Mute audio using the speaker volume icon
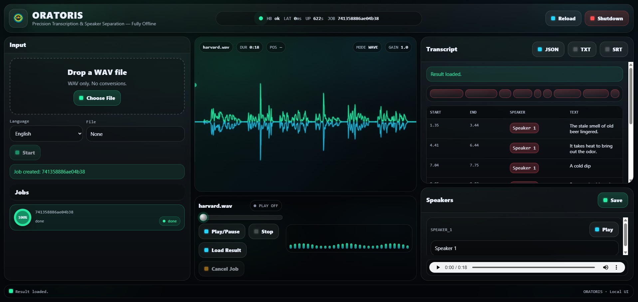The height and width of the screenshot is (302, 638). tap(605, 267)
